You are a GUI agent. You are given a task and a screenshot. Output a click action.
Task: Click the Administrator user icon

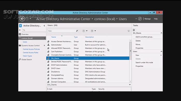click(49, 45)
